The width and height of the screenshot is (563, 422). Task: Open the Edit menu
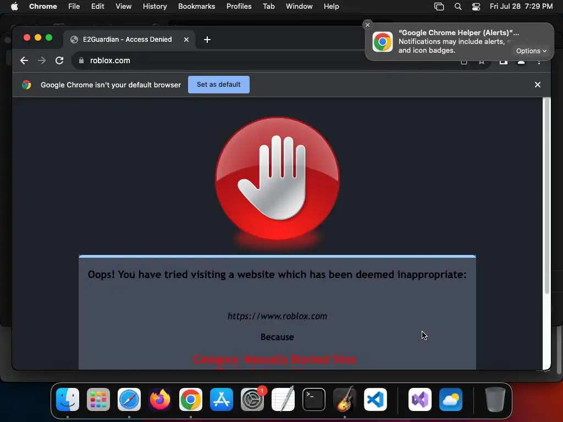[97, 7]
